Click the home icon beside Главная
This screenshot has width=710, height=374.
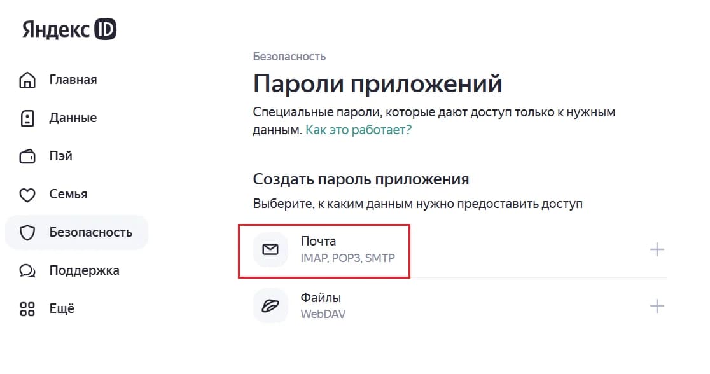tap(27, 80)
